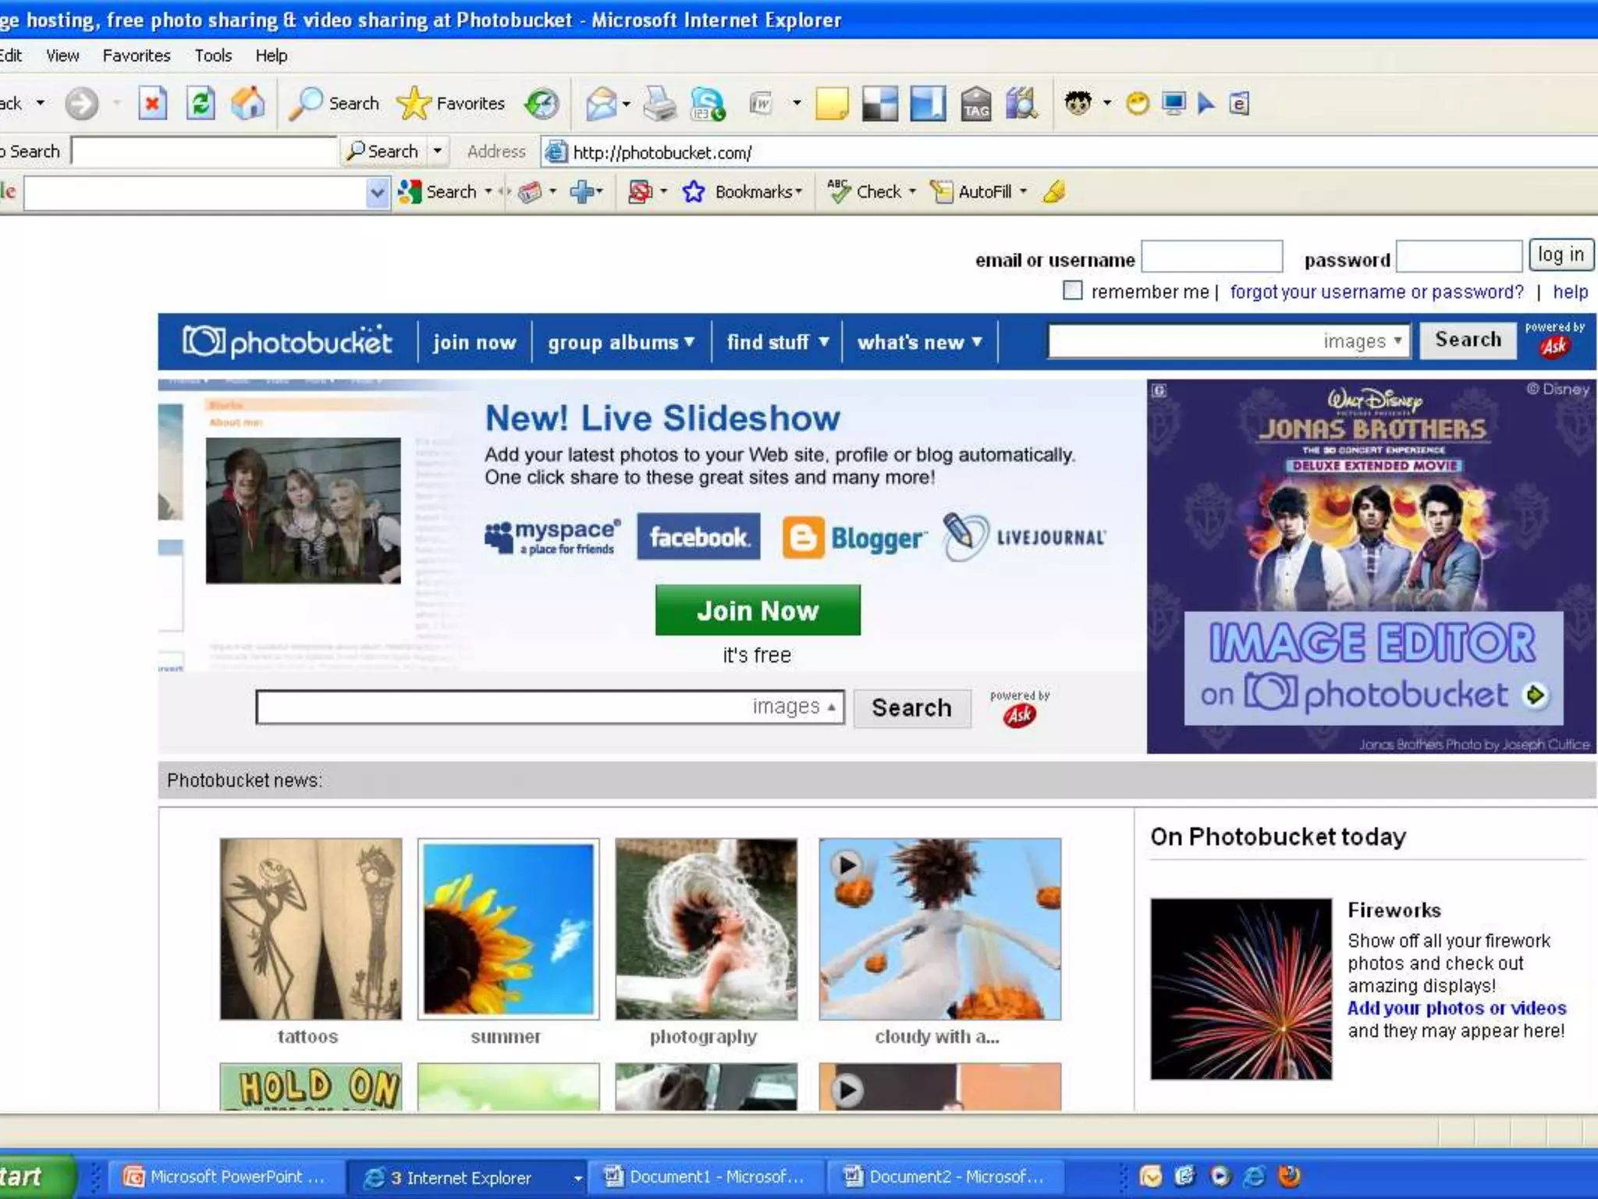Image resolution: width=1598 pixels, height=1199 pixels.
Task: Click the Google toolbar Bookmarks star
Action: [x=694, y=191]
